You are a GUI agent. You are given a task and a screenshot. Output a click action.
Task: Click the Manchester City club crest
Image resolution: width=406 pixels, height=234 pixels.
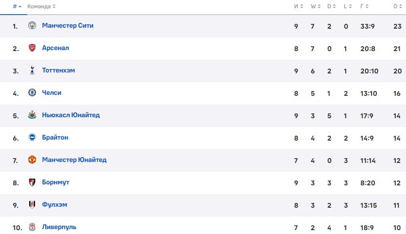pyautogui.click(x=32, y=26)
